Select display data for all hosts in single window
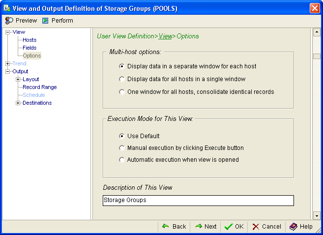The height and width of the screenshot is (235, 323). [x=122, y=79]
